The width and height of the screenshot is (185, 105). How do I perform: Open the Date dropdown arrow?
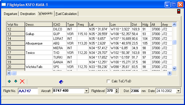(178, 91)
